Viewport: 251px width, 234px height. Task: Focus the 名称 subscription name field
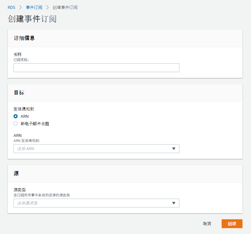coord(96,68)
